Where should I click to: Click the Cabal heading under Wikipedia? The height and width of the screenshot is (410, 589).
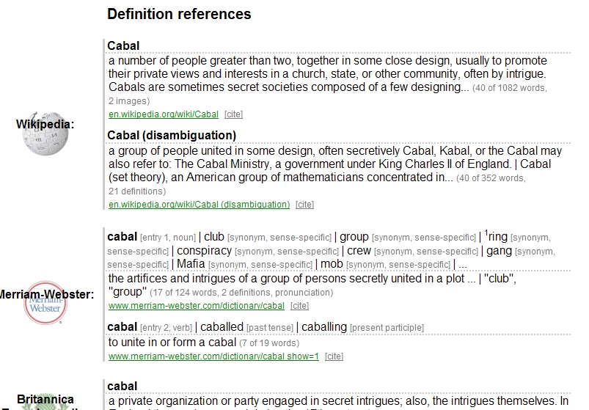(123, 45)
